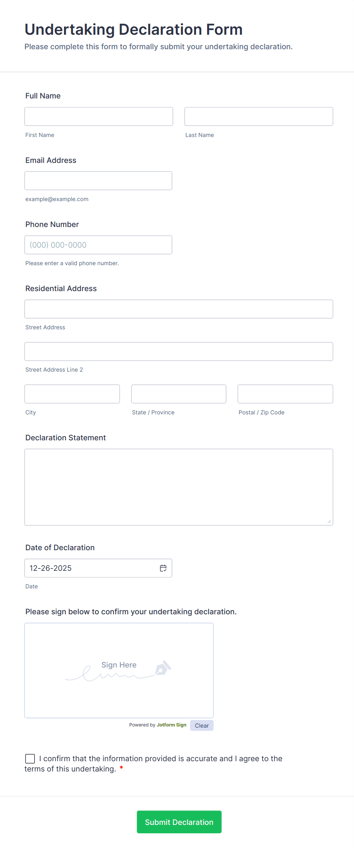354x852 pixels.
Task: Click the Postal / Zip Code field
Action: click(285, 394)
